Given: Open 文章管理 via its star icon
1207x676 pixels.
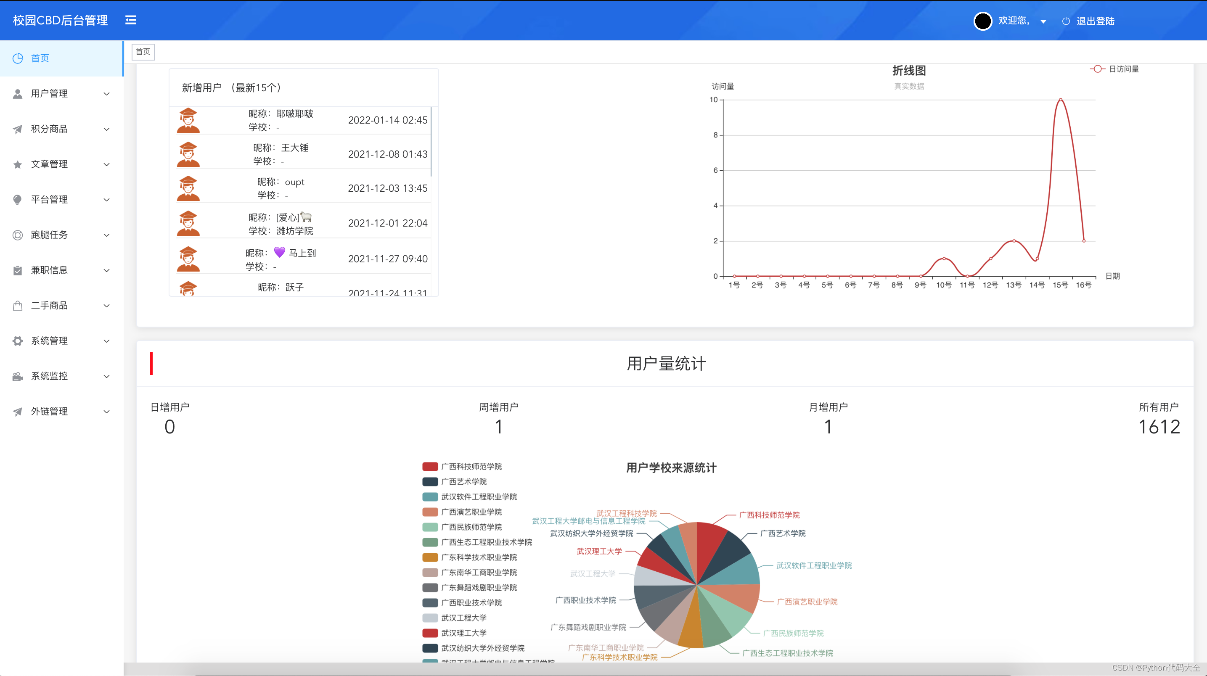Looking at the screenshot, I should click(x=17, y=164).
